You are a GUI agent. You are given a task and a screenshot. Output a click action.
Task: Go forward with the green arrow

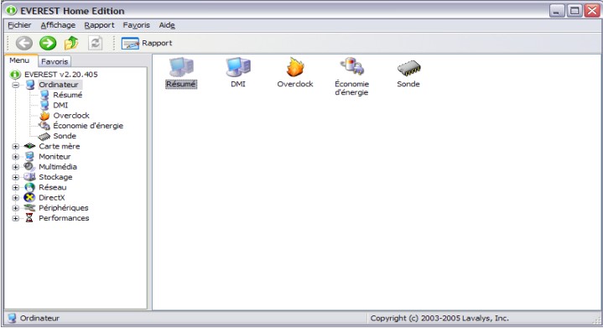point(48,43)
